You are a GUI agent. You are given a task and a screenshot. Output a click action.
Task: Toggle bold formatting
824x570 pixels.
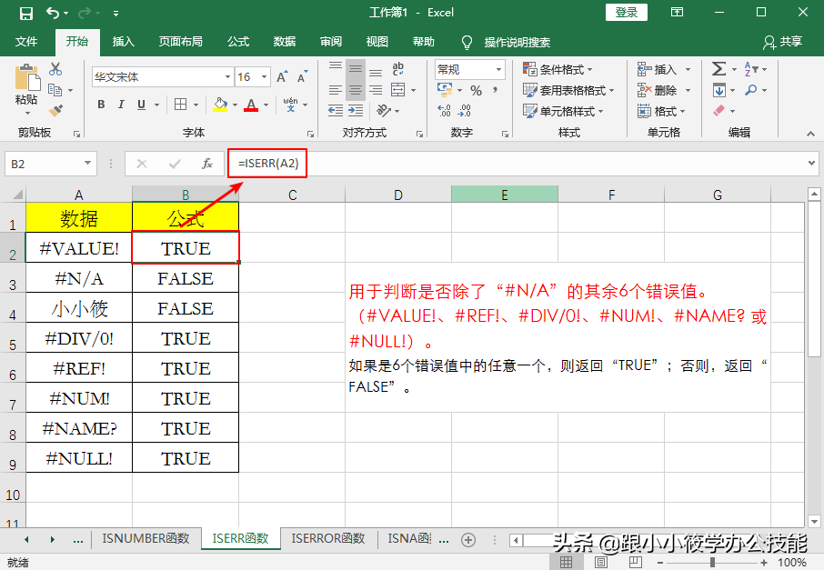pyautogui.click(x=101, y=104)
